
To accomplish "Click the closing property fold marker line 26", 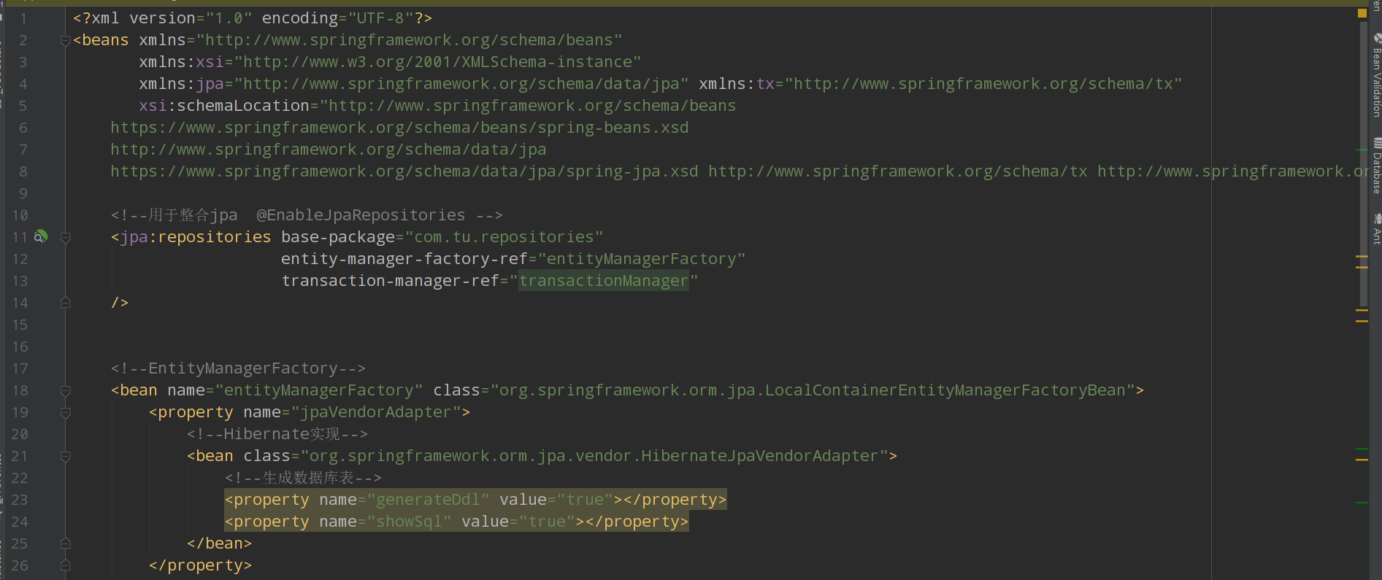I will [x=65, y=565].
